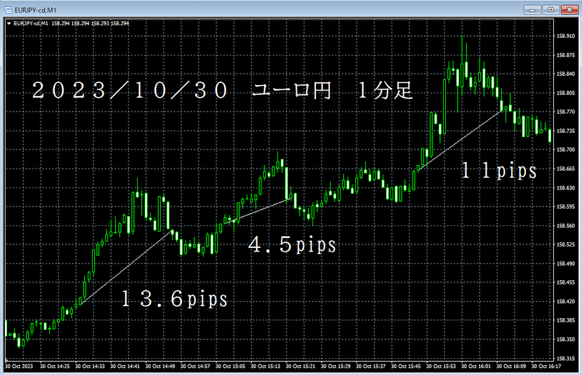
Task: Click the 158.630 price scale label
Action: 566,188
